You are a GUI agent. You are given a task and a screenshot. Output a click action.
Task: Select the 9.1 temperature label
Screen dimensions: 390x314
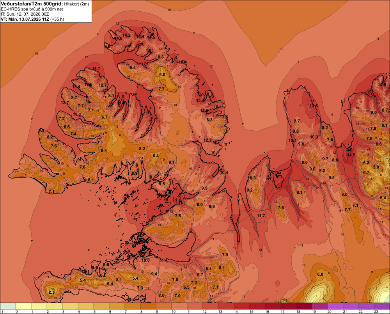(171, 162)
